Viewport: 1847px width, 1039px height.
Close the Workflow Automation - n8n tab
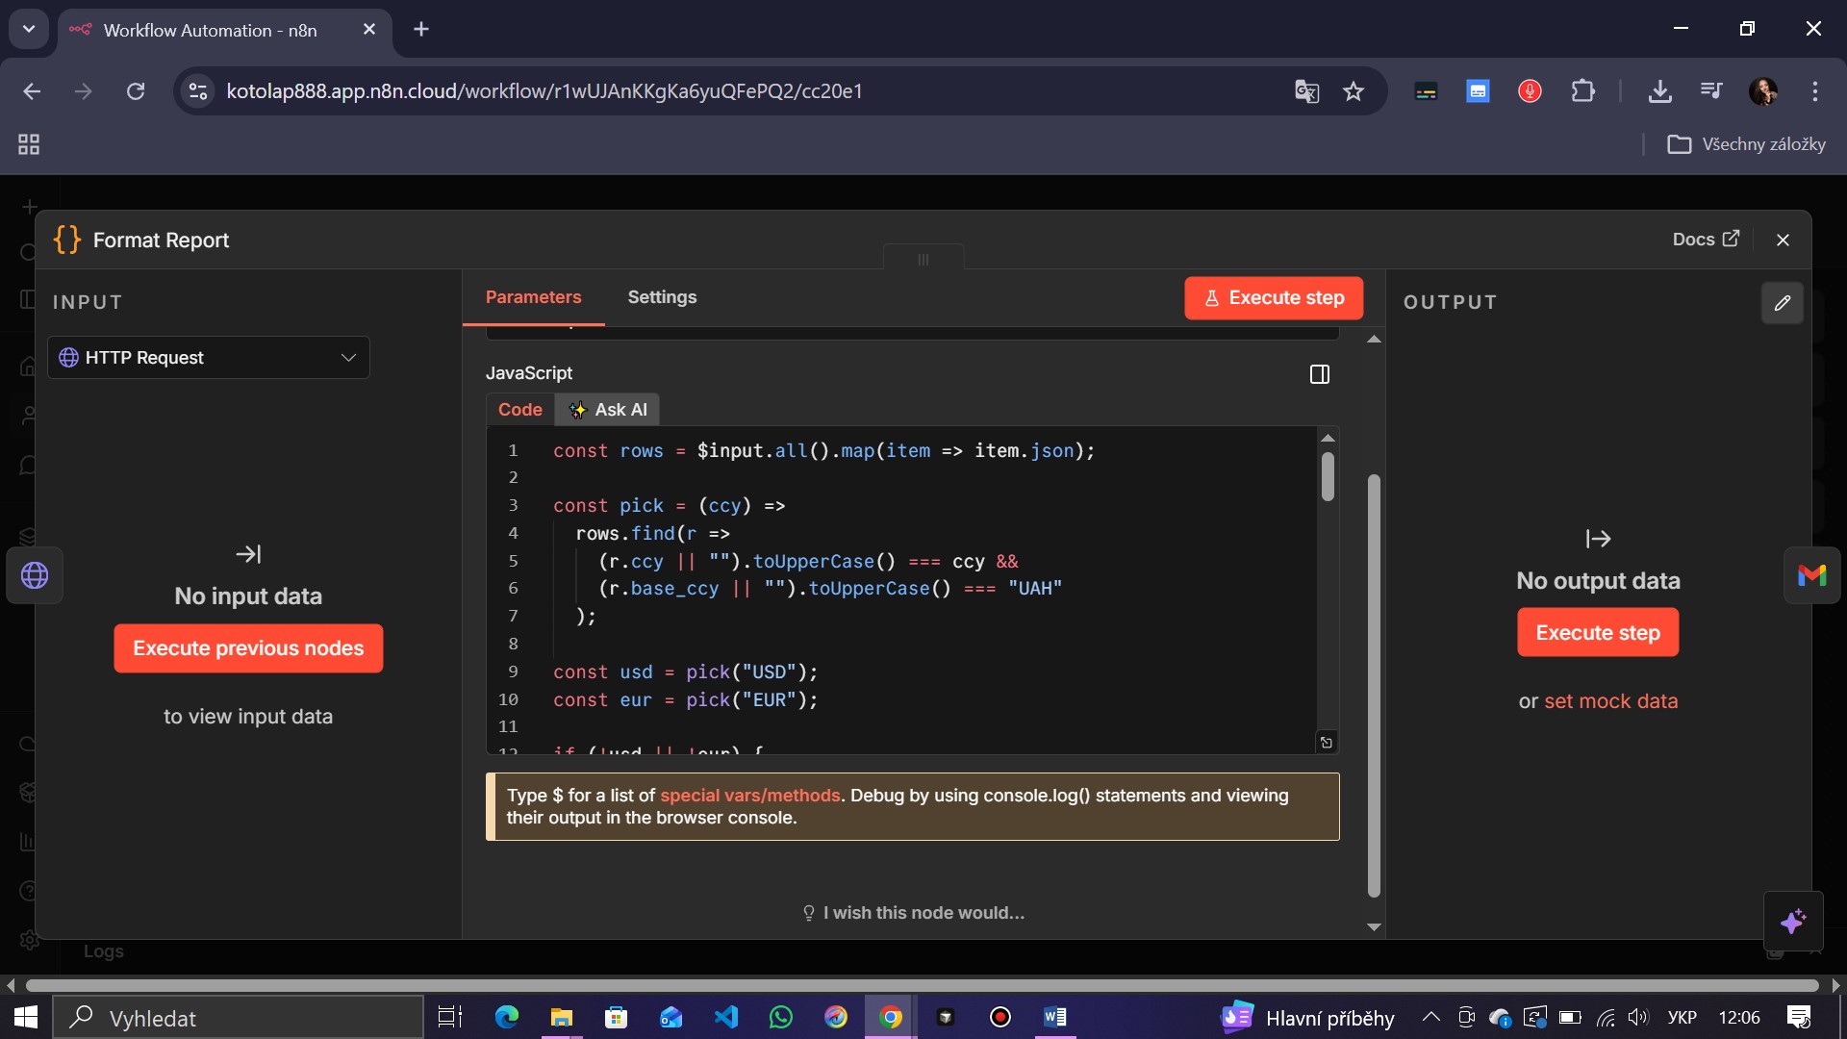tap(369, 30)
